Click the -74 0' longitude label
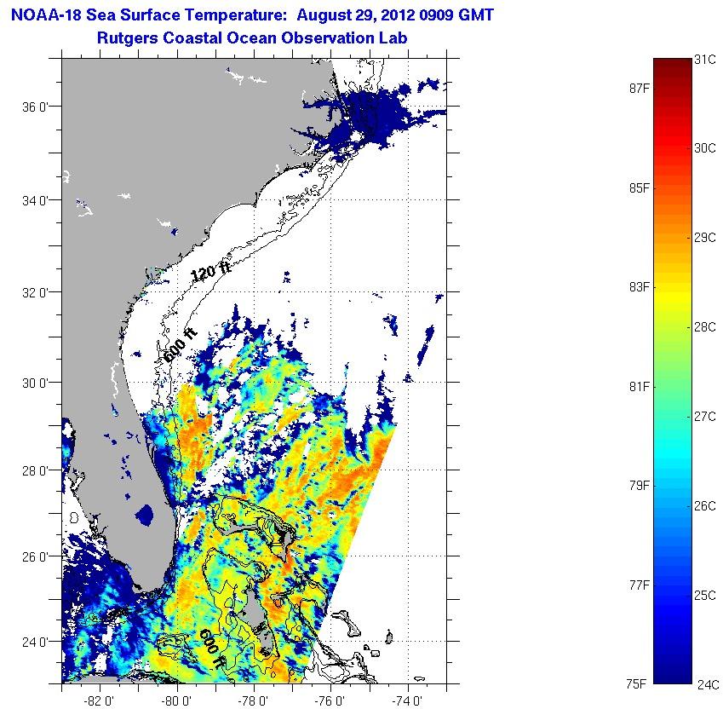The image size is (723, 709). (x=407, y=701)
